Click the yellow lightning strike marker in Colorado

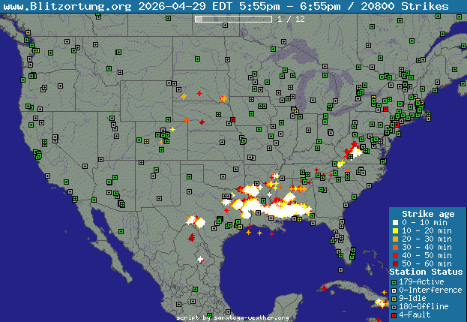[x=172, y=129]
